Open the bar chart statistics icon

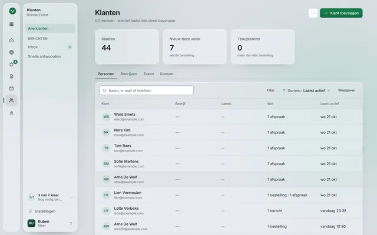[12, 112]
